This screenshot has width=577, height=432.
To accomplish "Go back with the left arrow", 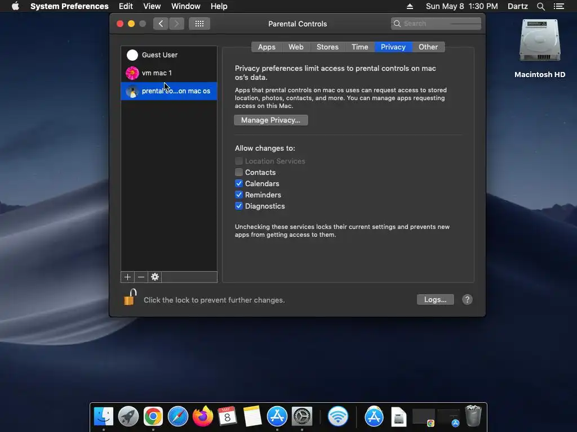I will pyautogui.click(x=161, y=24).
